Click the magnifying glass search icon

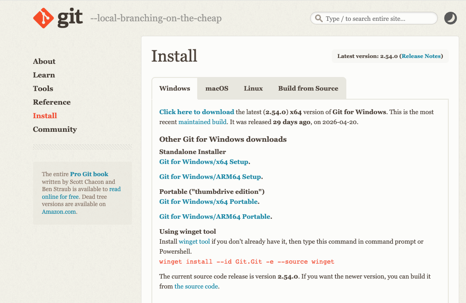(319, 19)
